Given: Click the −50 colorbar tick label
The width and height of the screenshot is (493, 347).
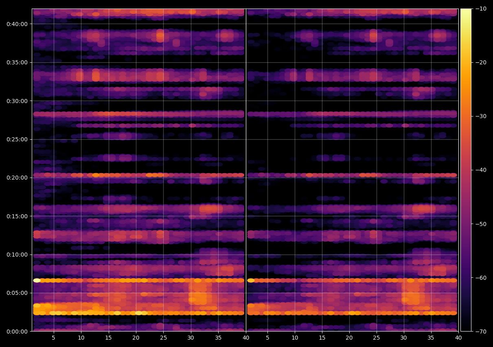Looking at the screenshot, I should coord(480,224).
